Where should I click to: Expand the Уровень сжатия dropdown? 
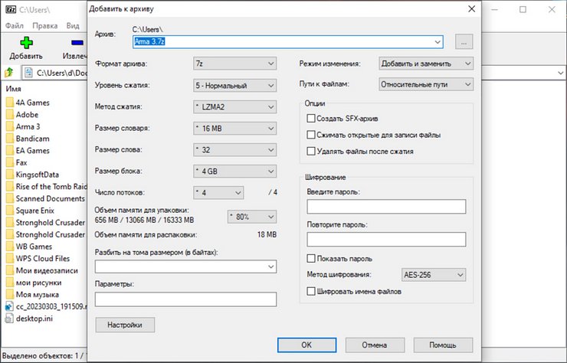[234, 85]
